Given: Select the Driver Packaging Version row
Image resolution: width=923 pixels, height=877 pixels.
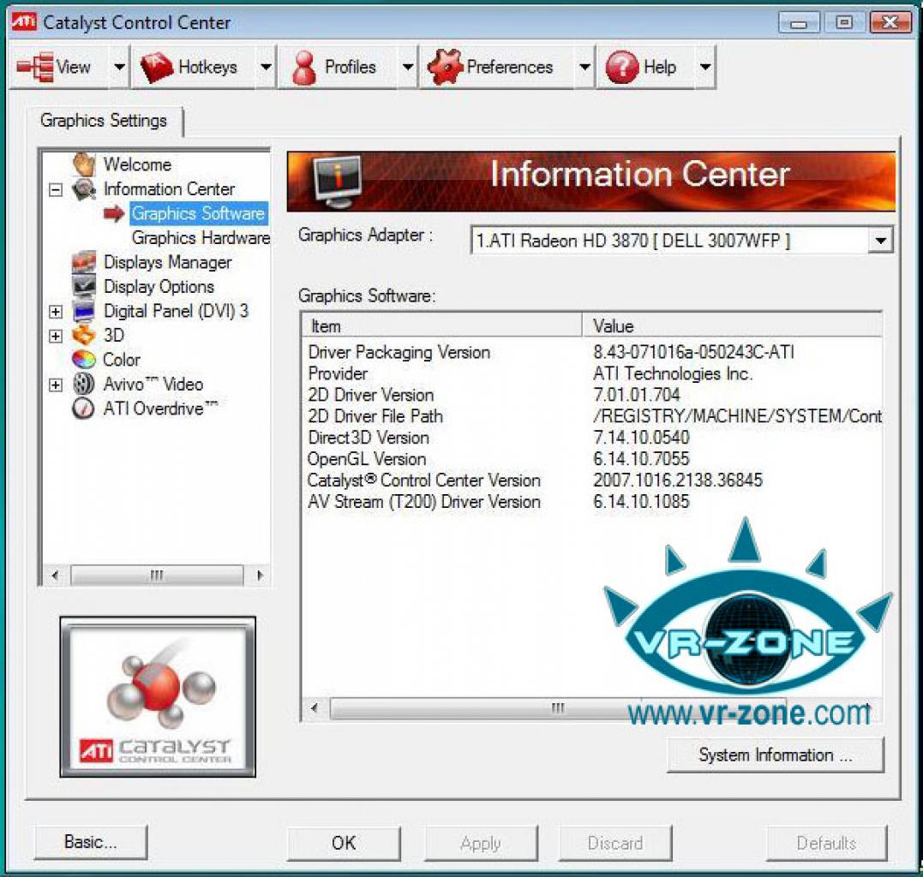Looking at the screenshot, I should click(x=592, y=352).
